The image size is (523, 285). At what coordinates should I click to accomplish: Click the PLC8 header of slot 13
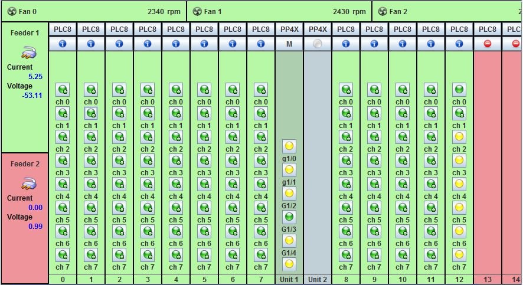488,30
